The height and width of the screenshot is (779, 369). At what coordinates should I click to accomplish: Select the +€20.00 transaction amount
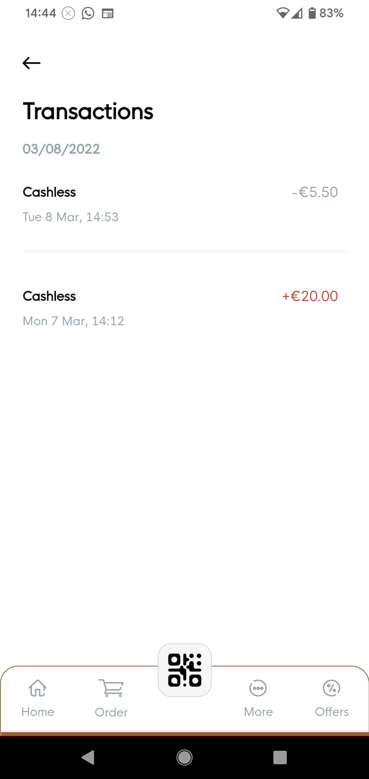pos(310,296)
